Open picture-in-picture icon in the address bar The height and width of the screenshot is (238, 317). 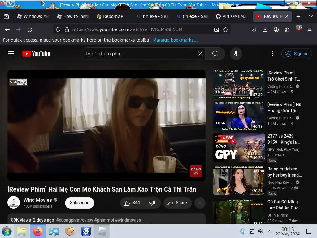(x=216, y=29)
